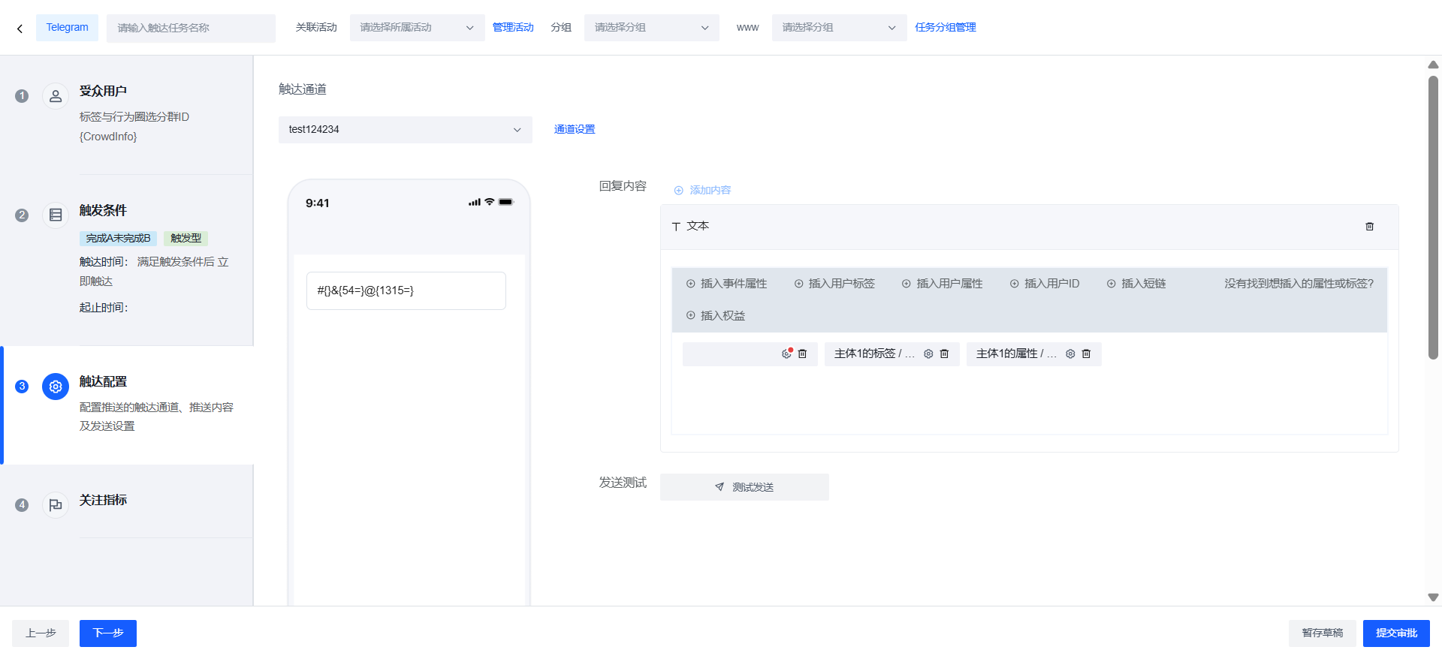Expand the 关联活动 dropdown

(x=417, y=28)
